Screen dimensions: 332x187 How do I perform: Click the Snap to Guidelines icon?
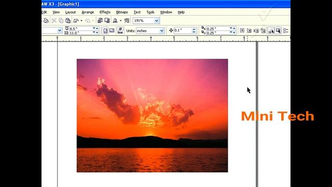pyautogui.click(x=249, y=31)
